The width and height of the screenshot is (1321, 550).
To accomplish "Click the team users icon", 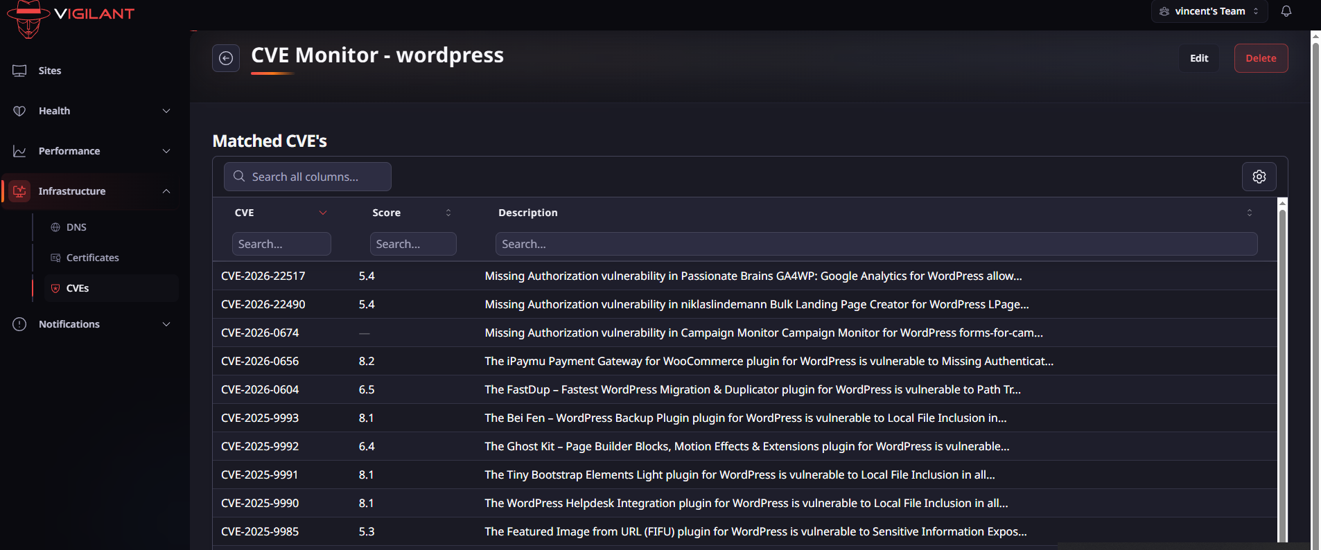I will 1164,11.
